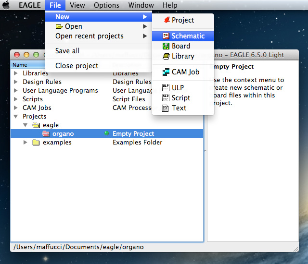Click the Library icon in submenu
This screenshot has height=264, width=308.
click(x=166, y=56)
